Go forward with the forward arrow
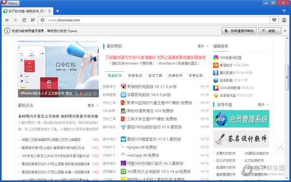 (x=16, y=20)
